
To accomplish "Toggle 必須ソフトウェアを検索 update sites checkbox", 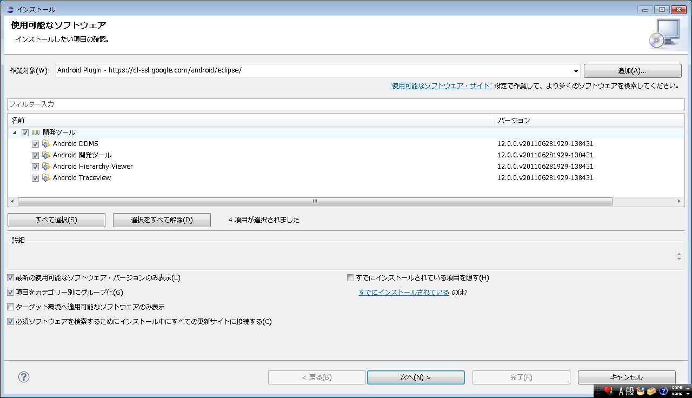I will 10,322.
